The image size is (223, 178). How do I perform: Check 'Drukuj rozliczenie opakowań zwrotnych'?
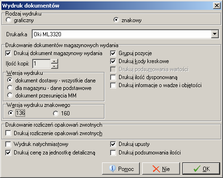pyautogui.click(x=8, y=133)
